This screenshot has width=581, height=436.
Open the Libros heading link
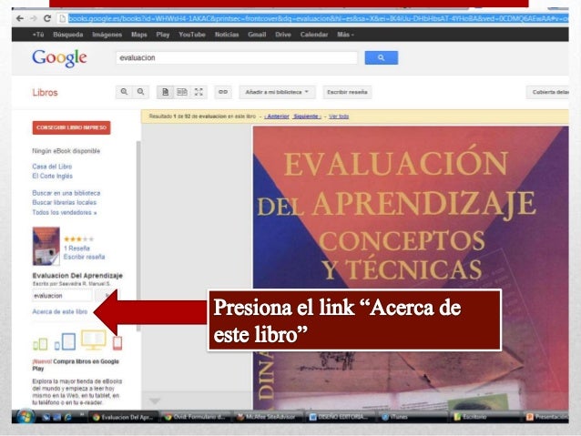click(45, 93)
